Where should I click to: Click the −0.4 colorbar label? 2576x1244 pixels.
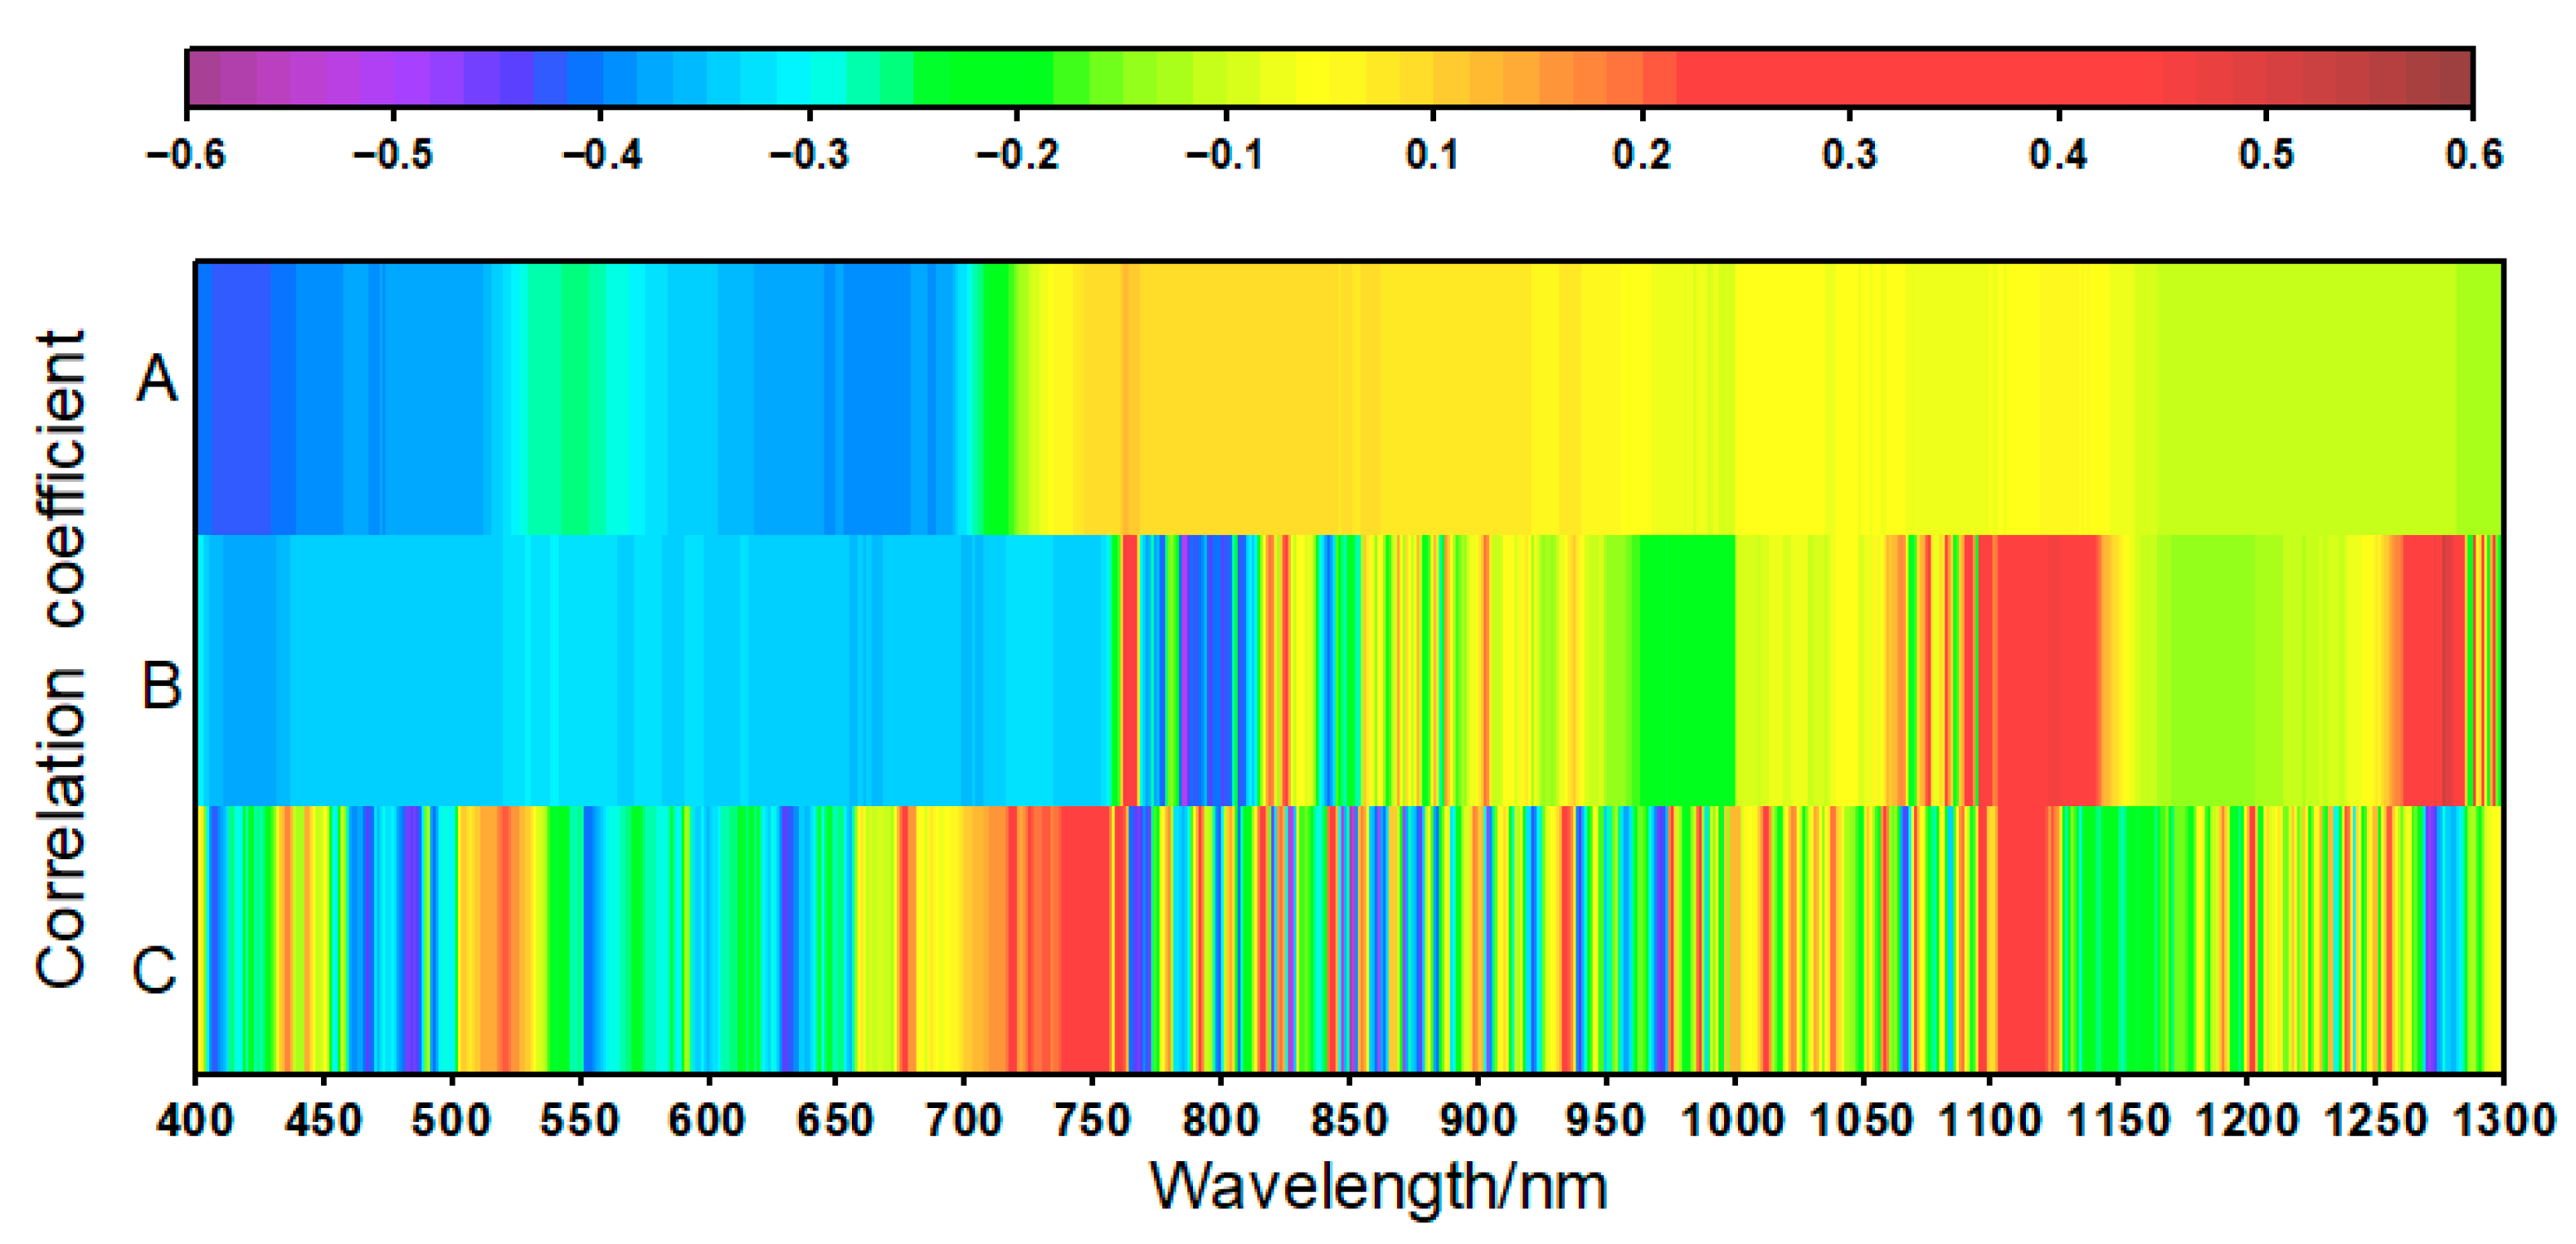pyautogui.click(x=601, y=155)
